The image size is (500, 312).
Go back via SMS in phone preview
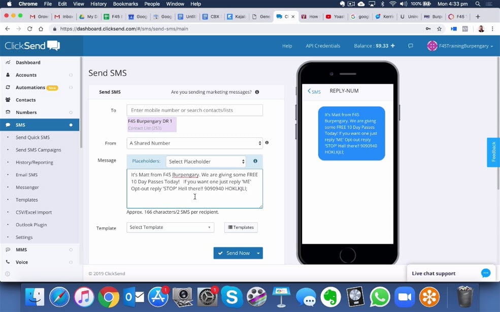[x=314, y=91]
